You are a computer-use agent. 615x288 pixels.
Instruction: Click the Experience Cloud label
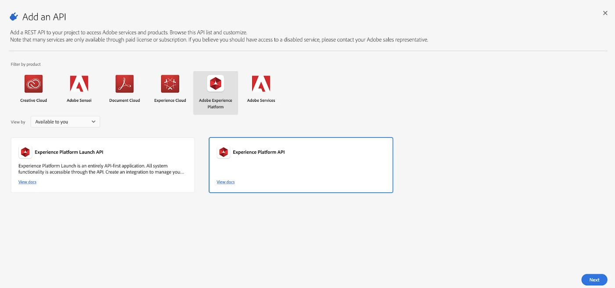coord(170,101)
